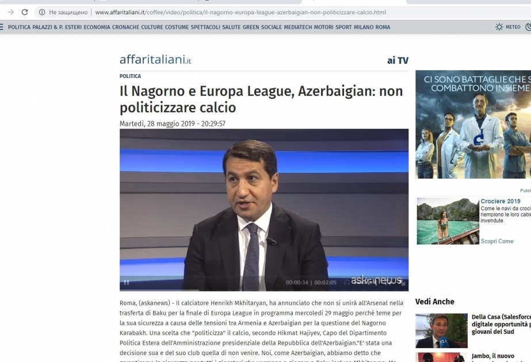This screenshot has height=362, width=531.
Task: Open the CRONACHE section
Action: click(125, 27)
